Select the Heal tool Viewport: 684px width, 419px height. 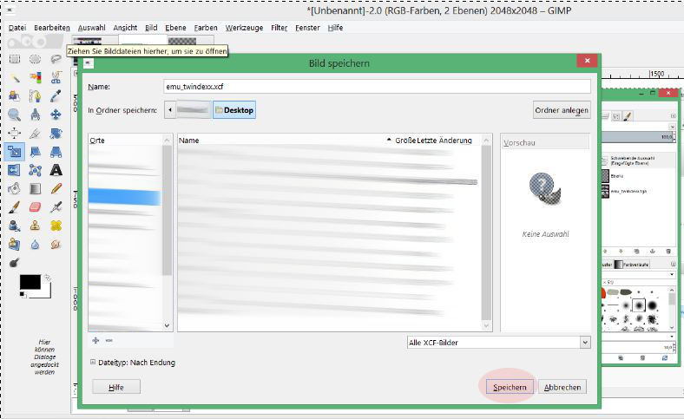tap(56, 226)
